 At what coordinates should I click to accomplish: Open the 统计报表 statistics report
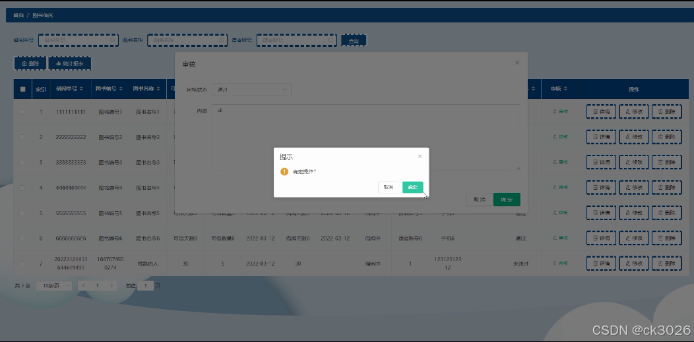69,64
